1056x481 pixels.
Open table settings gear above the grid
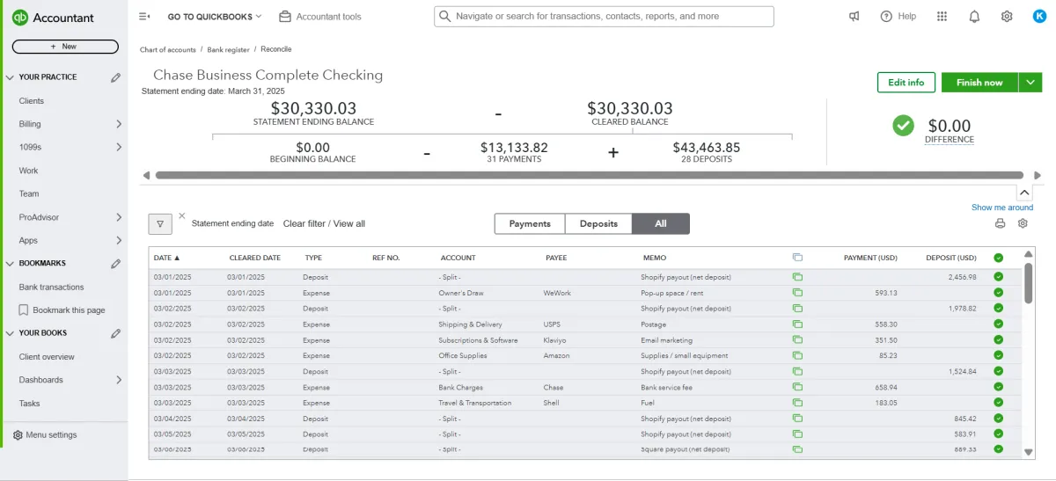pyautogui.click(x=1023, y=223)
